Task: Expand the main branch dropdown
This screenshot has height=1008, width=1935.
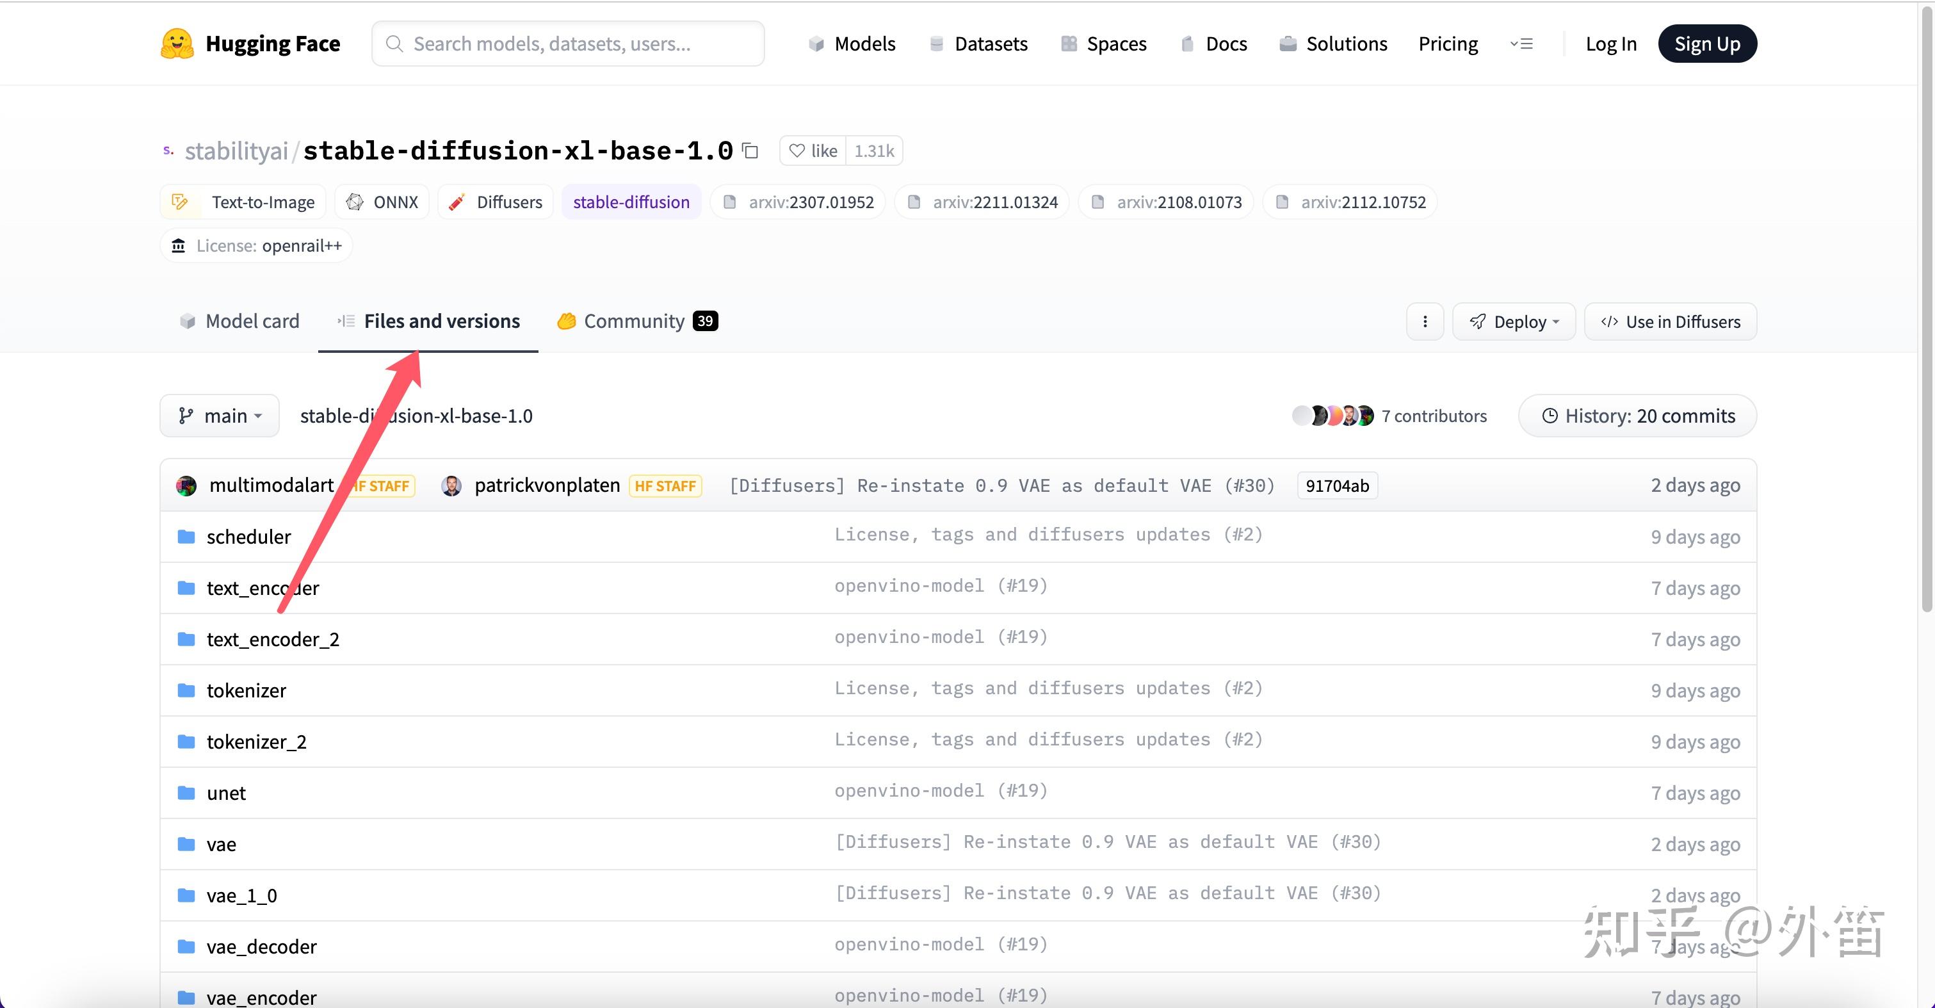Action: click(x=220, y=416)
